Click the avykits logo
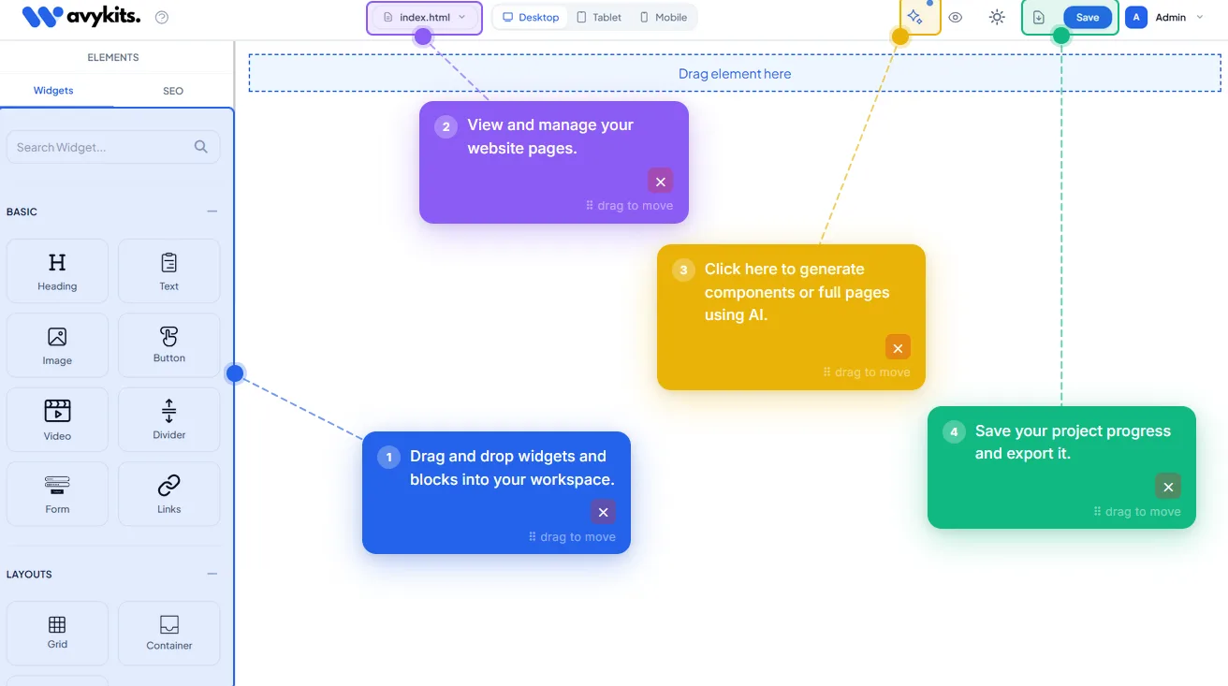 coord(81,17)
